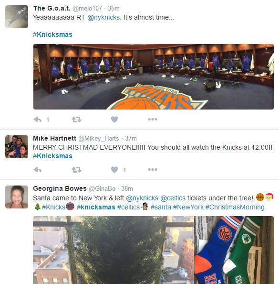Open the Christmas tree window photo

coord(113,250)
